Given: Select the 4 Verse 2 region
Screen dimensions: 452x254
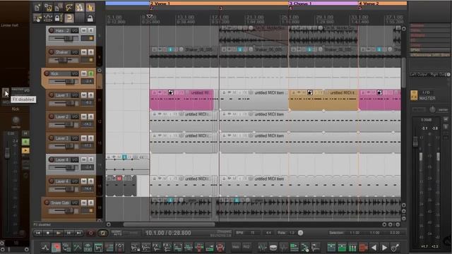Looking at the screenshot, I should pos(383,3).
